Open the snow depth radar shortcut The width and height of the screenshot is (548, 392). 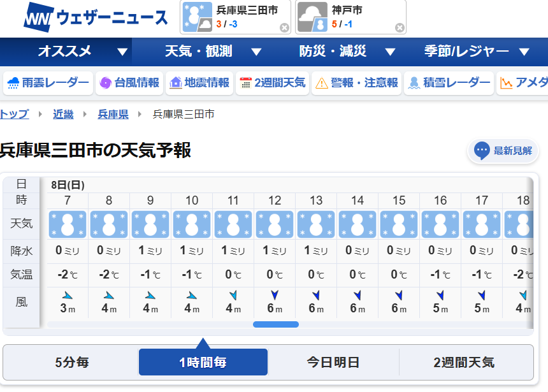(x=449, y=83)
